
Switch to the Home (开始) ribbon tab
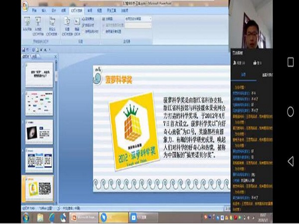tap(34, 10)
